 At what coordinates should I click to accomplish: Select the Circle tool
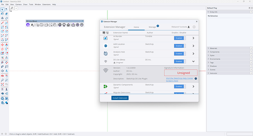(x=3, y=32)
